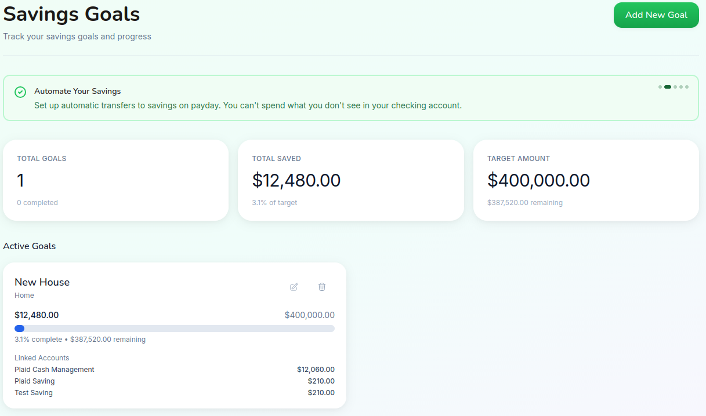
Task: Click the Target Amount summary card
Action: tap(586, 180)
